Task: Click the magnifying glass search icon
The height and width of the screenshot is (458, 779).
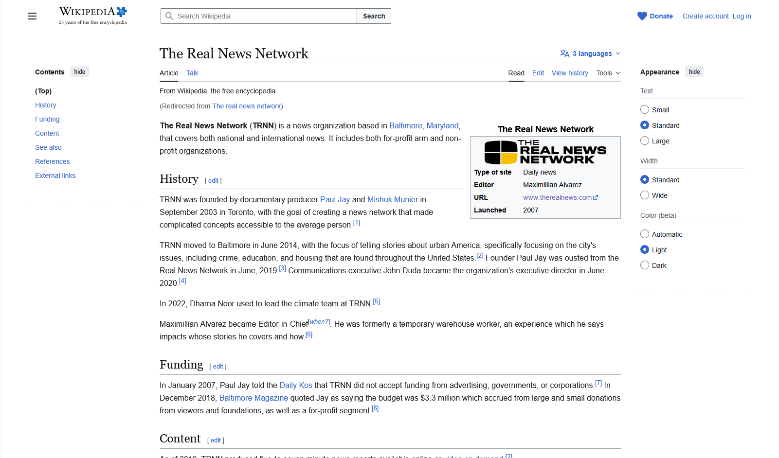Action: pos(169,16)
